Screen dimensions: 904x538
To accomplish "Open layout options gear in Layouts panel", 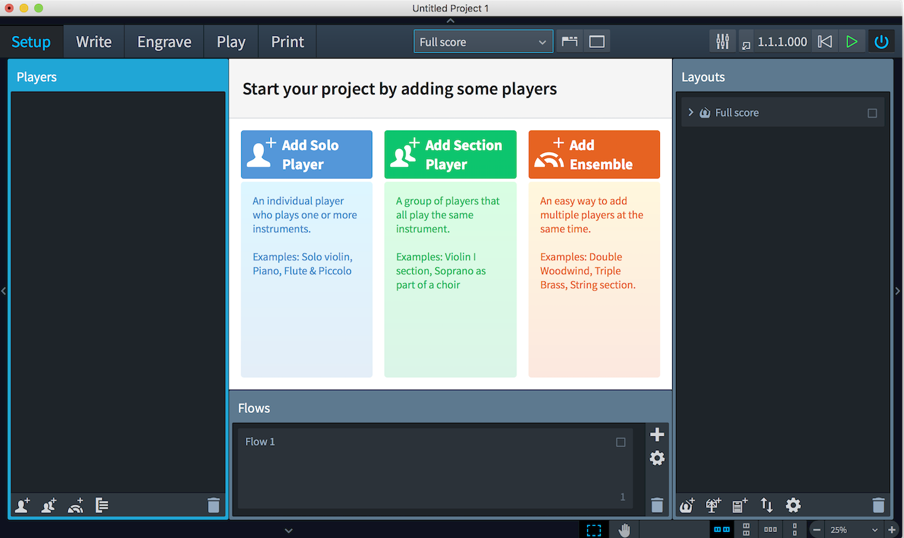I will click(793, 505).
